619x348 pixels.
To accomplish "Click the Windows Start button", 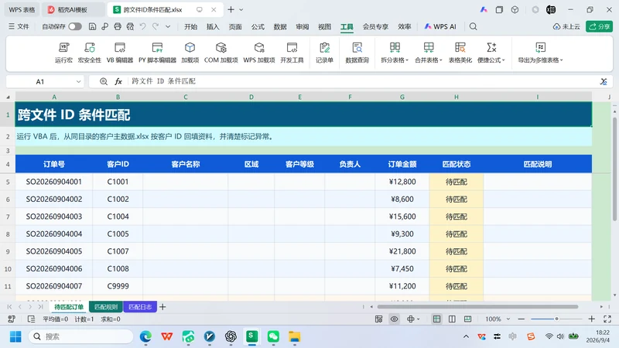I will 15,336.
